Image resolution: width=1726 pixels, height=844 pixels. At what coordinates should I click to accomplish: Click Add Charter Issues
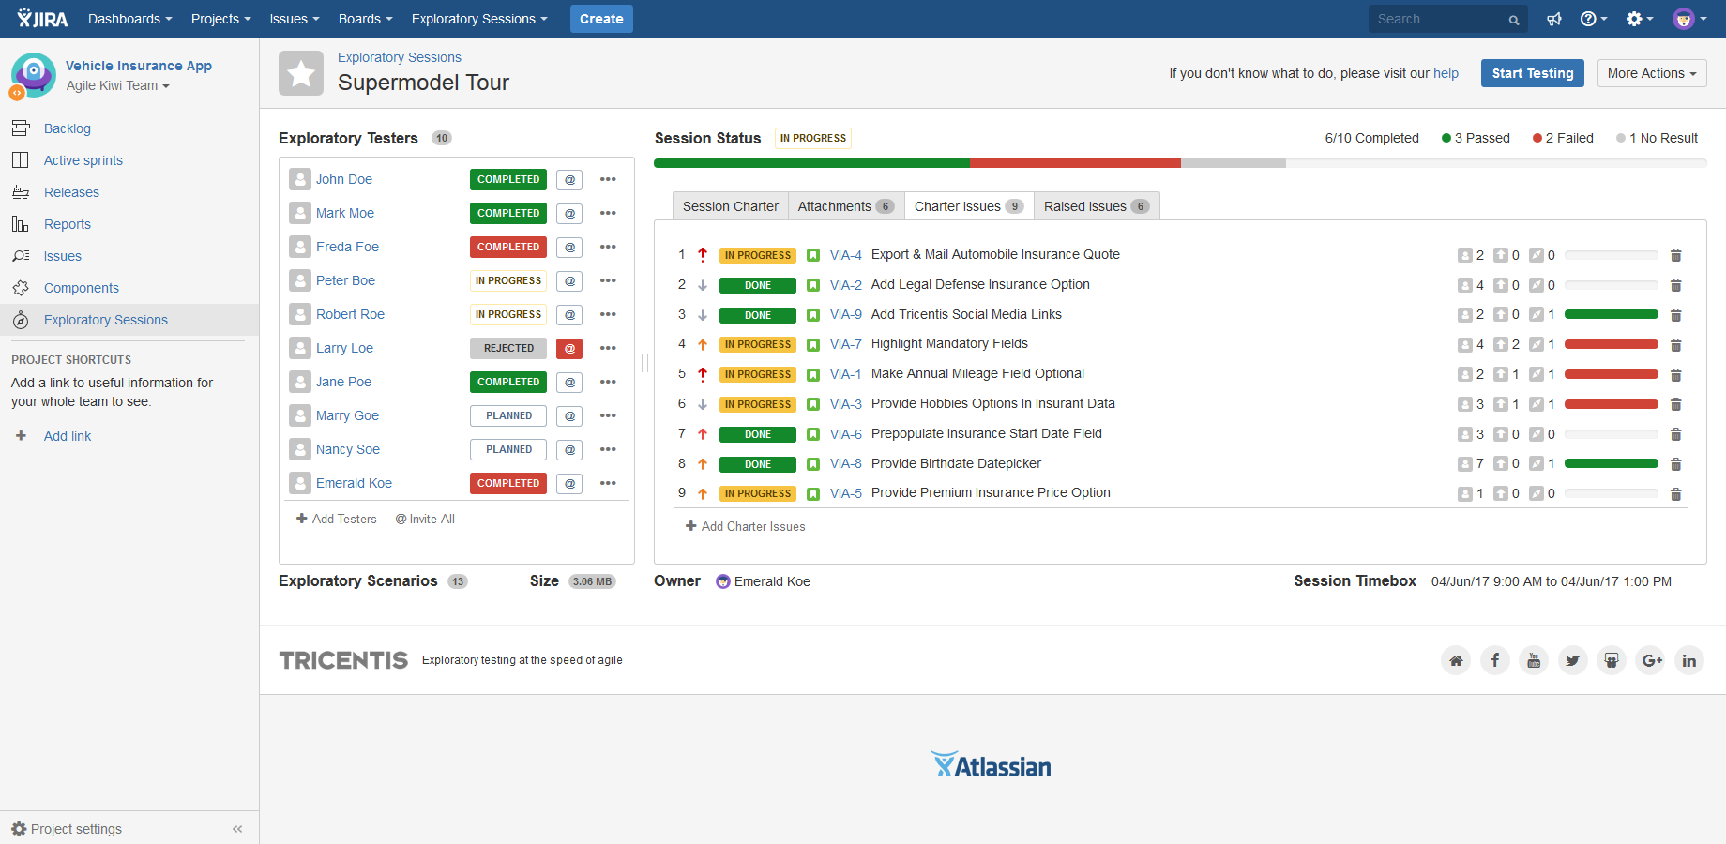pyautogui.click(x=746, y=526)
